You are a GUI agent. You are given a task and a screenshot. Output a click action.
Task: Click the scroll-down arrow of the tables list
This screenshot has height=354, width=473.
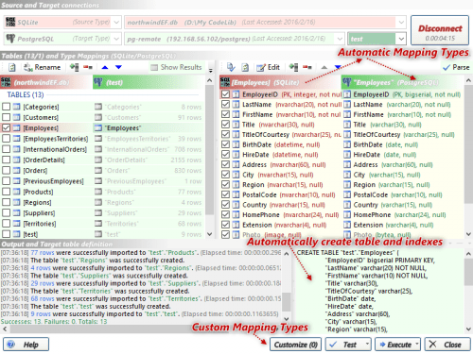click(209, 234)
